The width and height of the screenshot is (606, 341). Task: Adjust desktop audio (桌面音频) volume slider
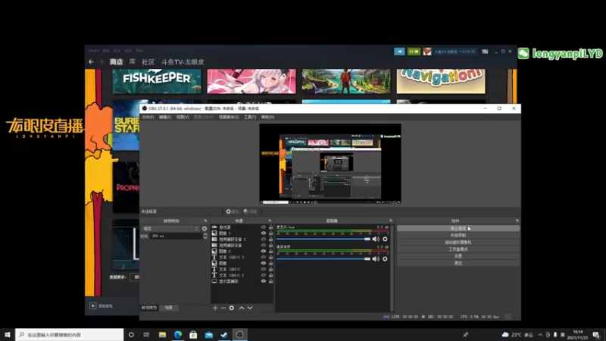323,258
